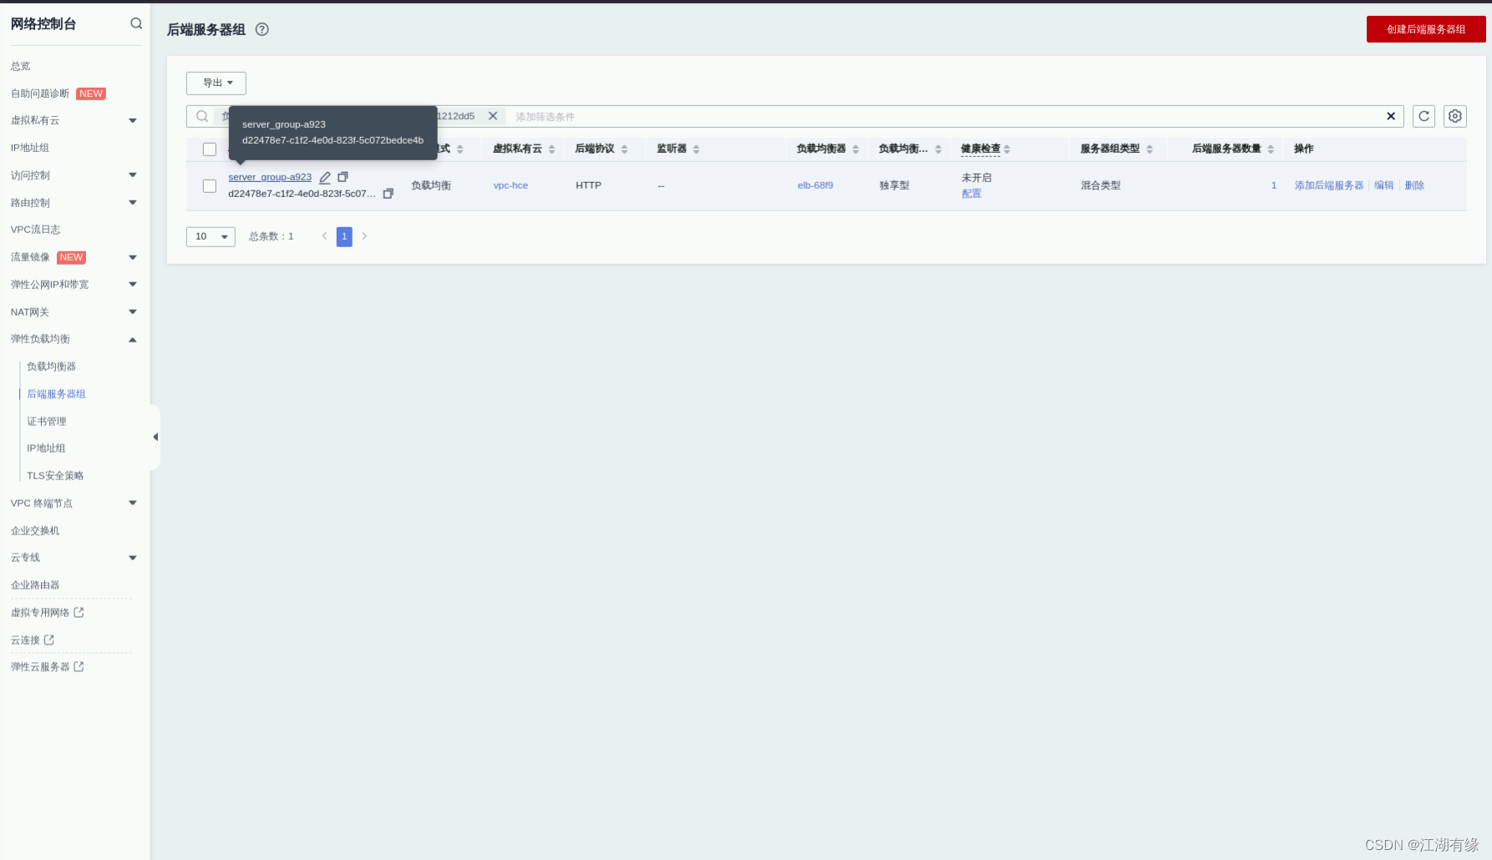Sort by 健康检查 column

pyautogui.click(x=1007, y=149)
